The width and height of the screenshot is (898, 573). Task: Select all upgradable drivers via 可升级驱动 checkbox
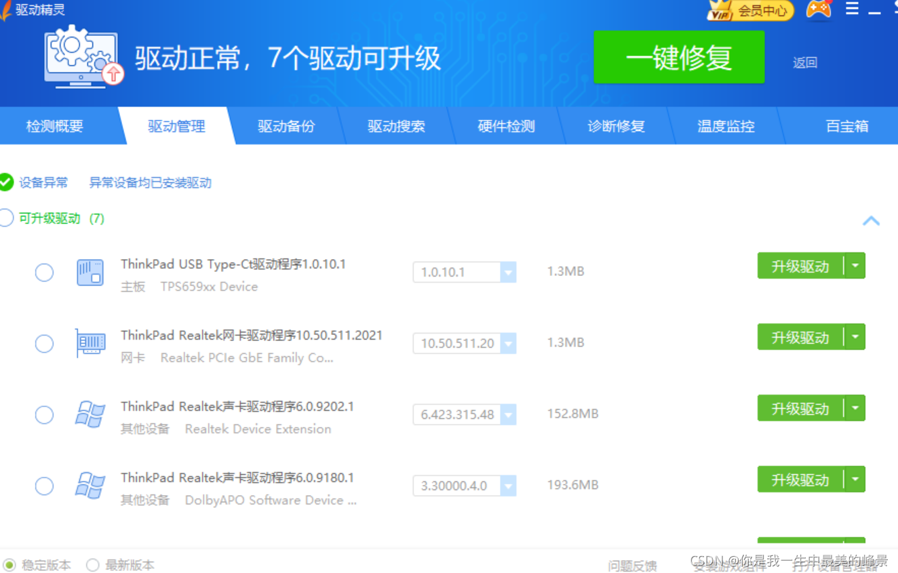[x=5, y=218]
